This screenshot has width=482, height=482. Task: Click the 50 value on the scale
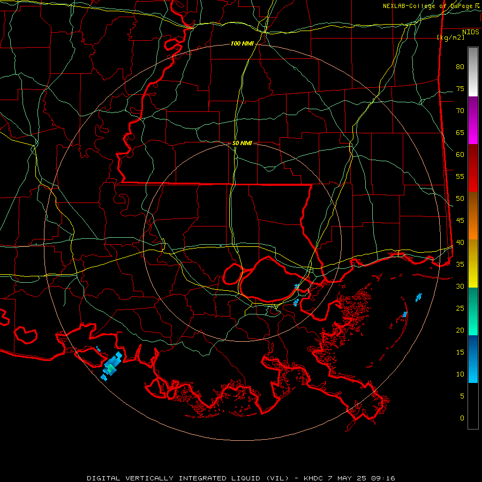460,199
